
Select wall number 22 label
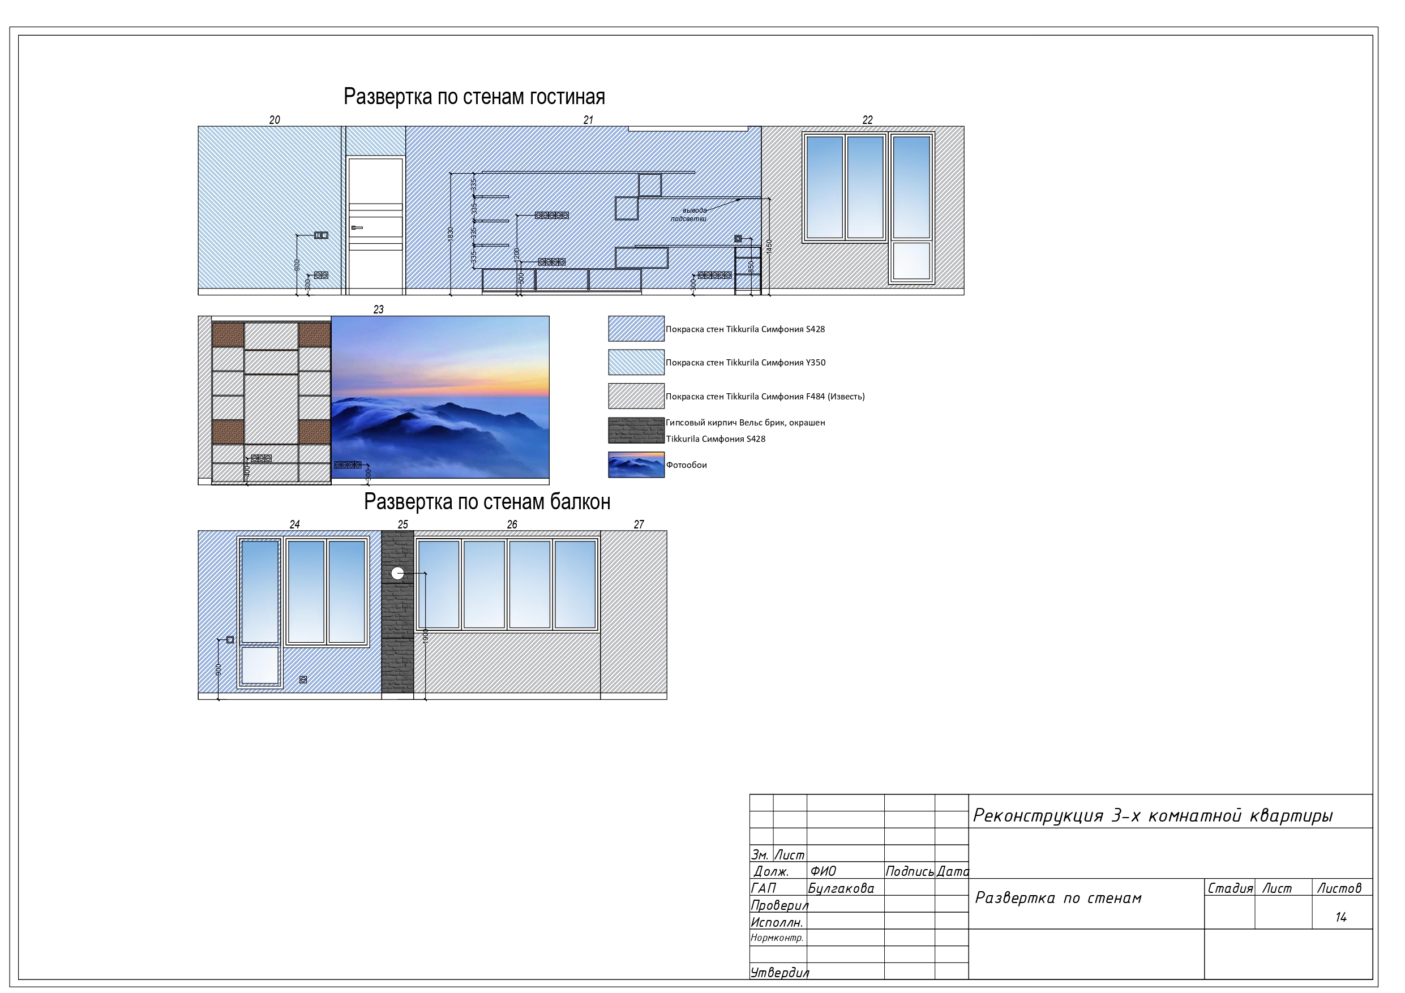coord(868,120)
